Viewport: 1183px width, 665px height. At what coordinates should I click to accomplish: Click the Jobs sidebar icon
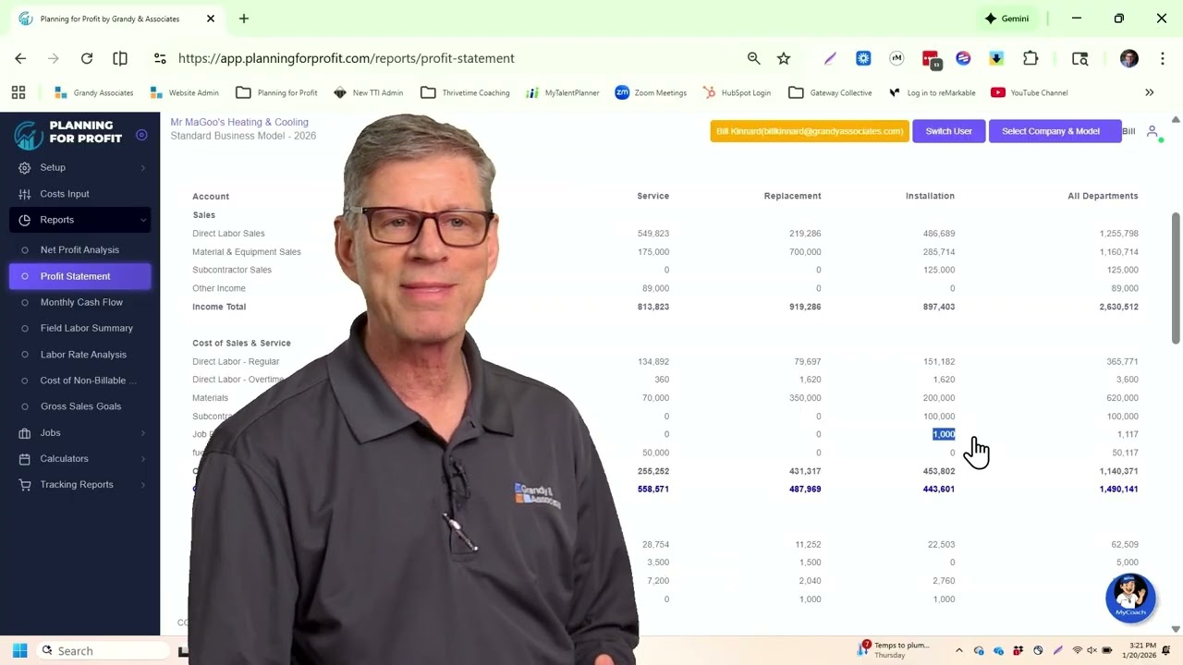pos(25,433)
